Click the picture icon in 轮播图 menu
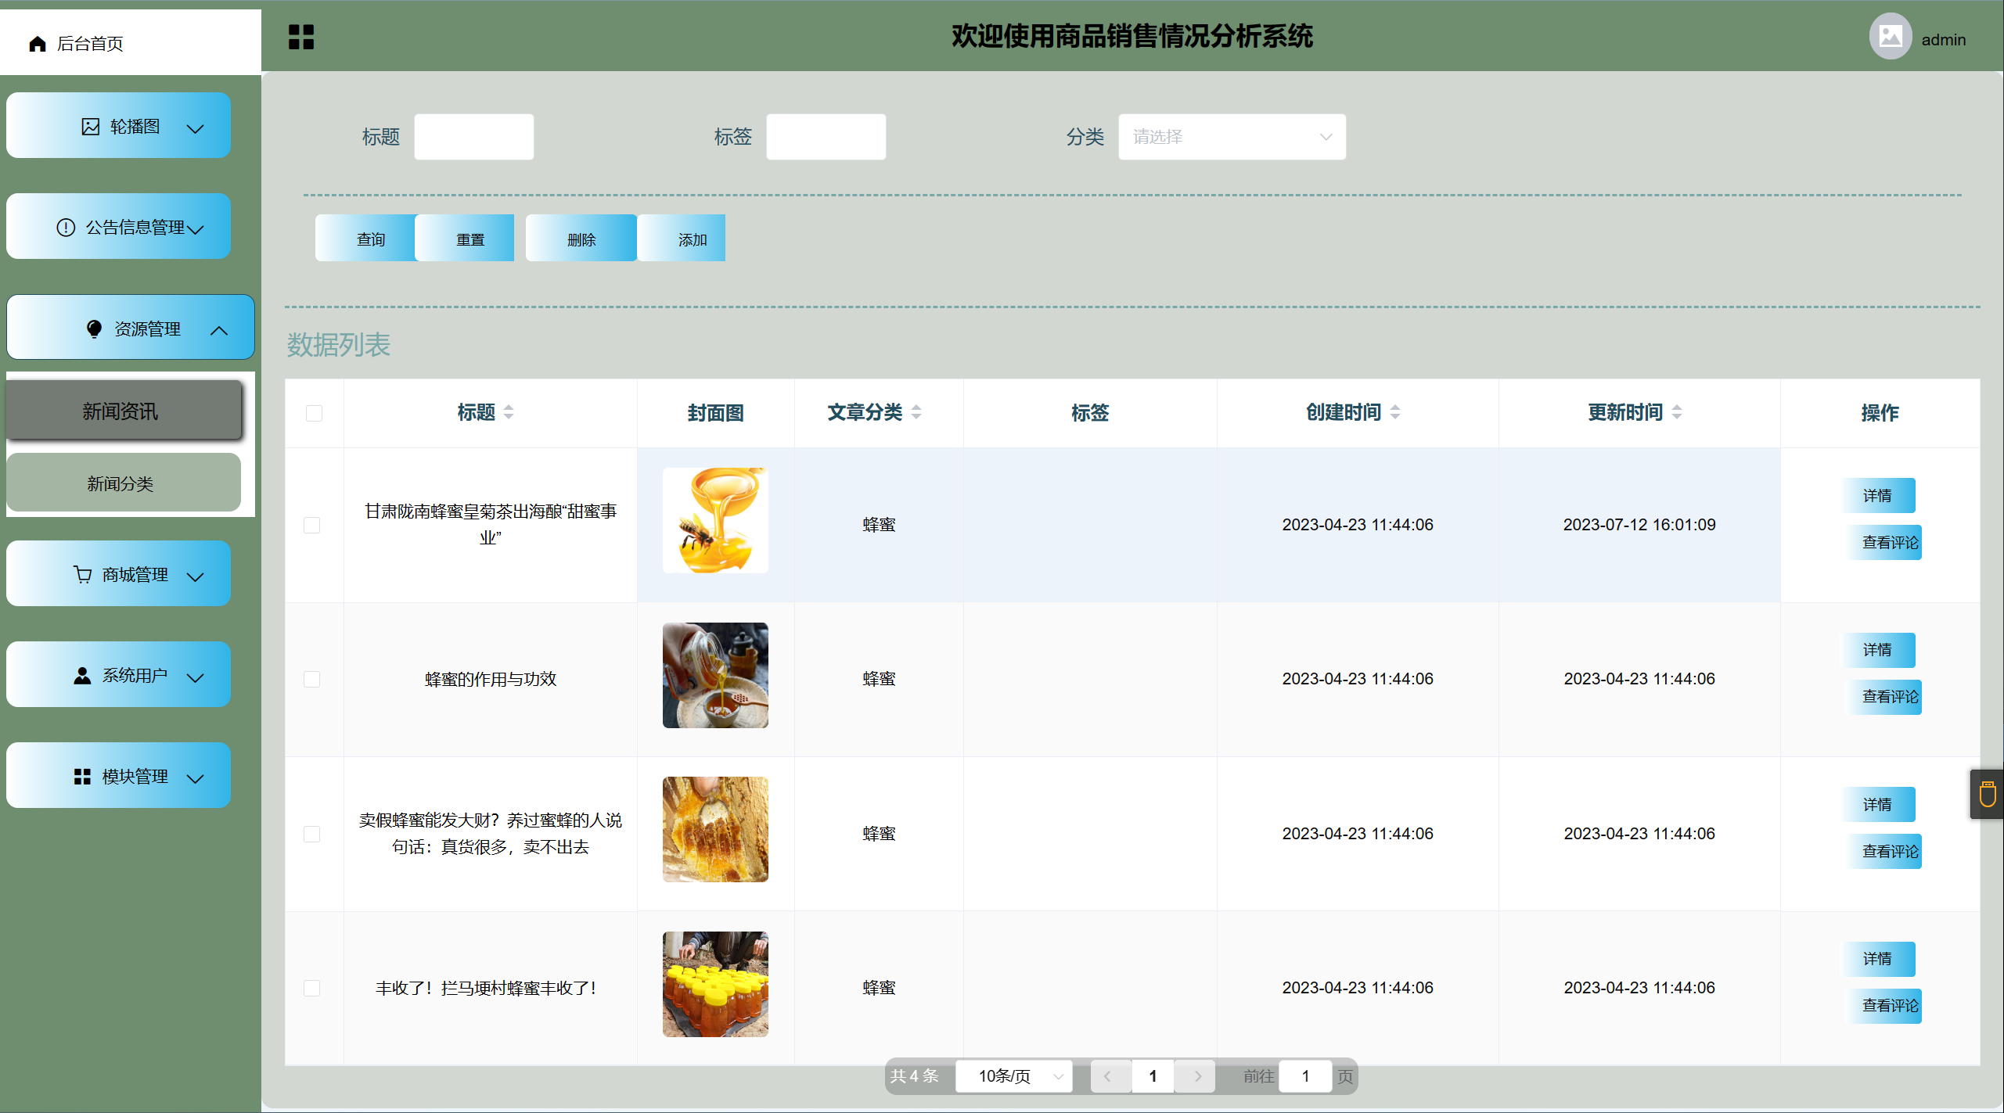Image resolution: width=2004 pixels, height=1113 pixels. pos(91,127)
